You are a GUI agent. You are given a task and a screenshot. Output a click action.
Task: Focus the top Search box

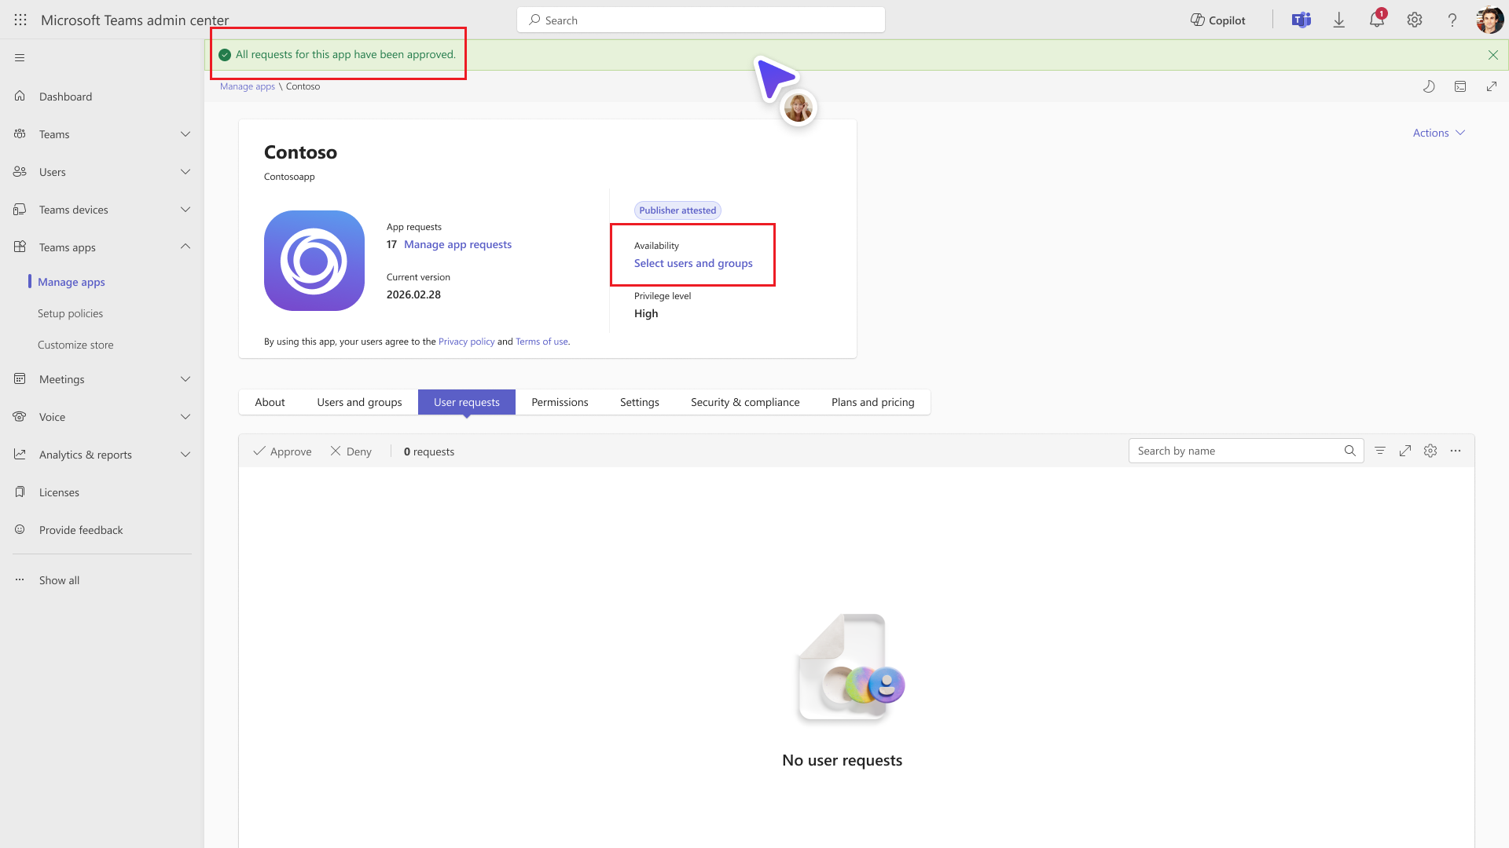(x=701, y=20)
